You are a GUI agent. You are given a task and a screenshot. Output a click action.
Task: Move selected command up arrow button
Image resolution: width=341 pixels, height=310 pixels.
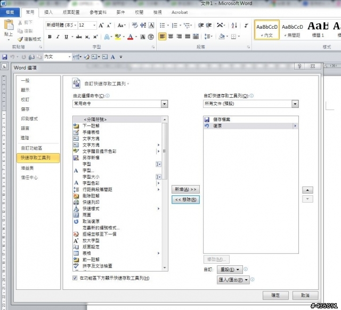[307, 190]
